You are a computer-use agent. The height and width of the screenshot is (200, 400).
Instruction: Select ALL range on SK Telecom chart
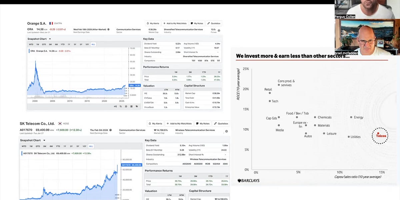91,146
